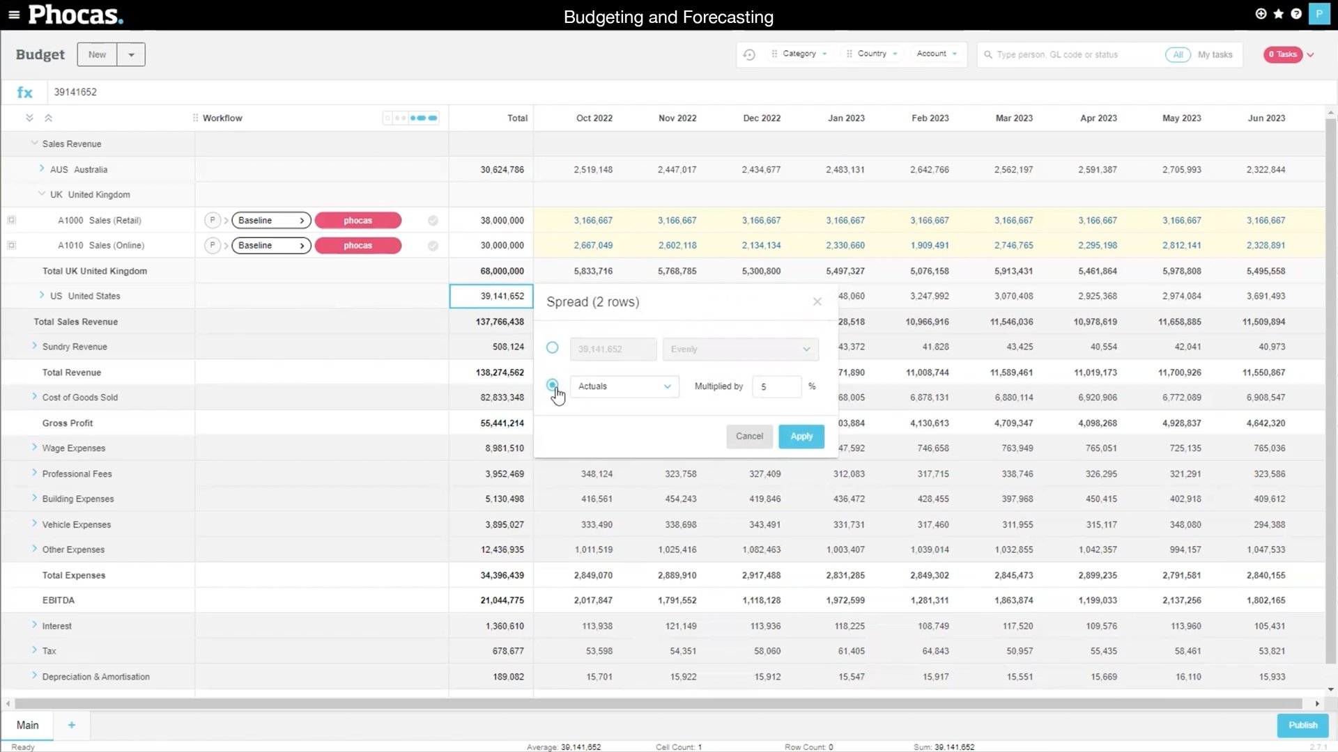
Task: Open the hamburger navigation menu
Action: pos(14,14)
